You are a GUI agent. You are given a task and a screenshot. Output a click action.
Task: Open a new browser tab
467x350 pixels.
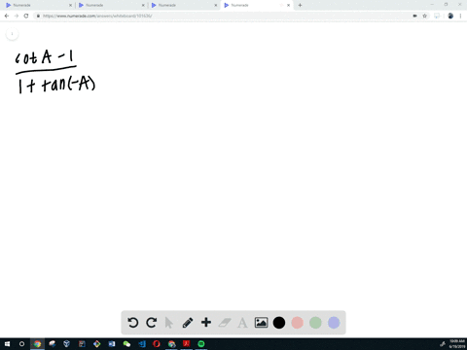pos(300,5)
